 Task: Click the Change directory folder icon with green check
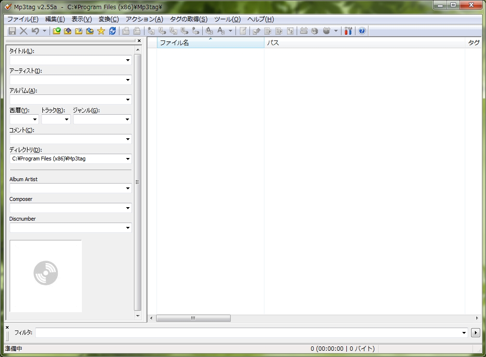click(56, 31)
